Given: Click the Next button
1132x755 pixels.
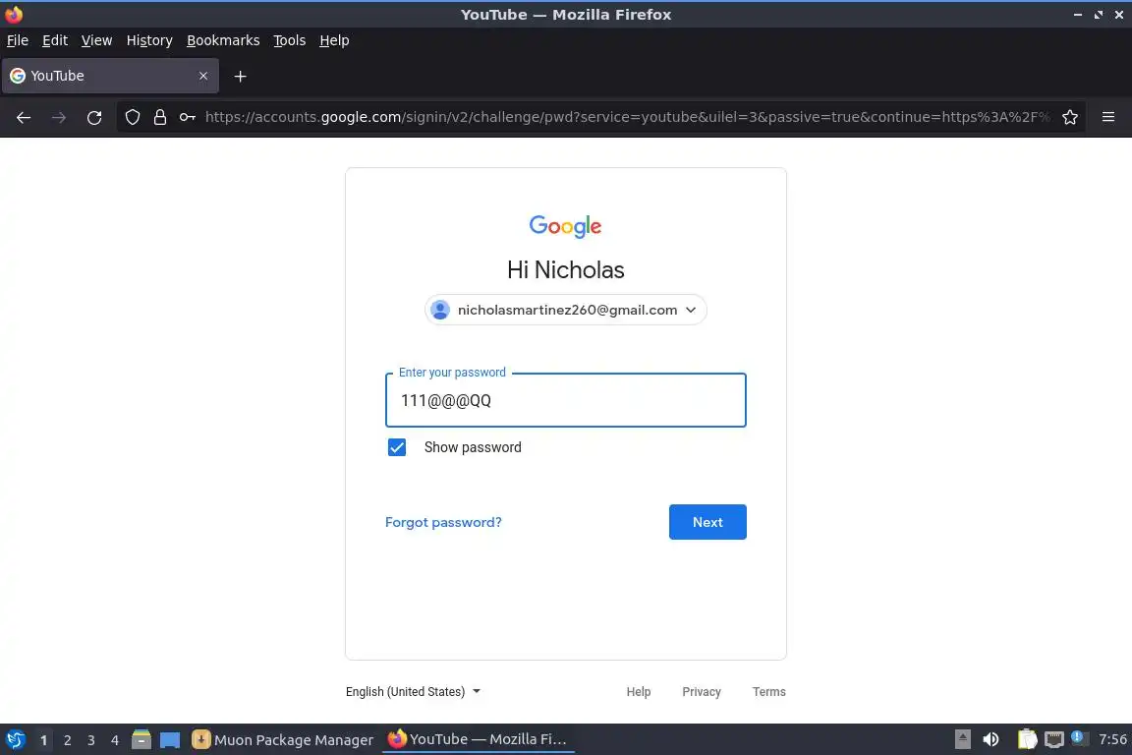Looking at the screenshot, I should pyautogui.click(x=707, y=522).
